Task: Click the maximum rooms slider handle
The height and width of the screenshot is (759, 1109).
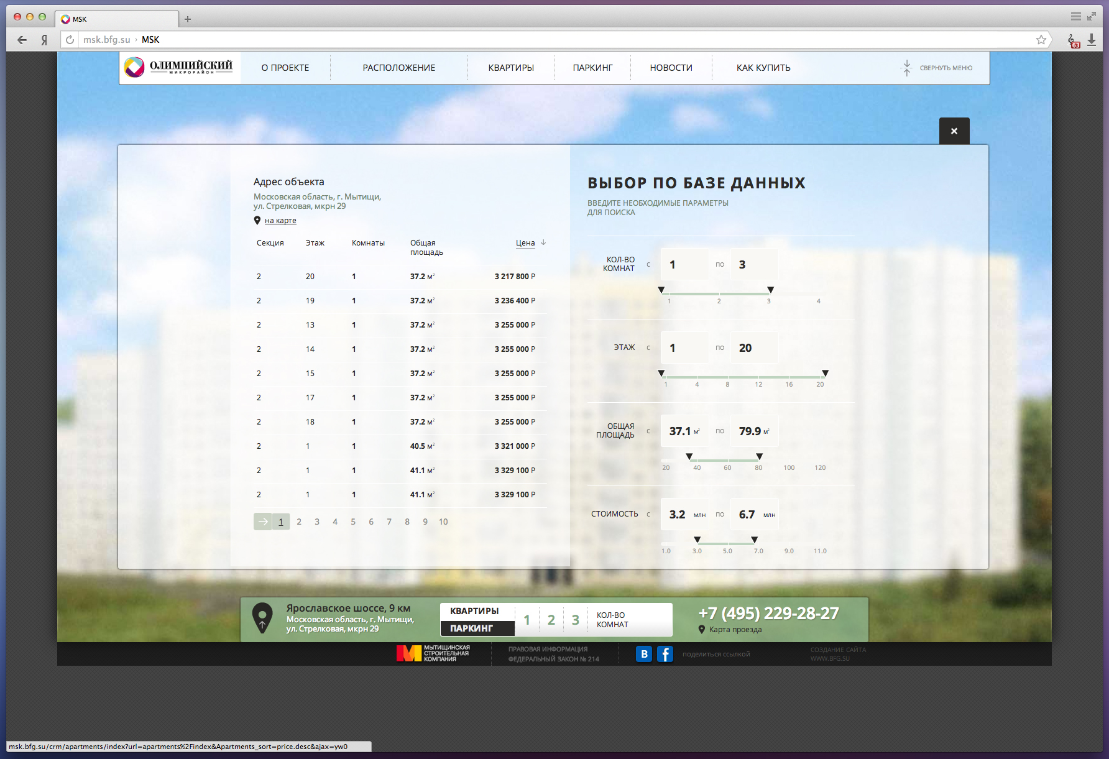Action: click(771, 290)
